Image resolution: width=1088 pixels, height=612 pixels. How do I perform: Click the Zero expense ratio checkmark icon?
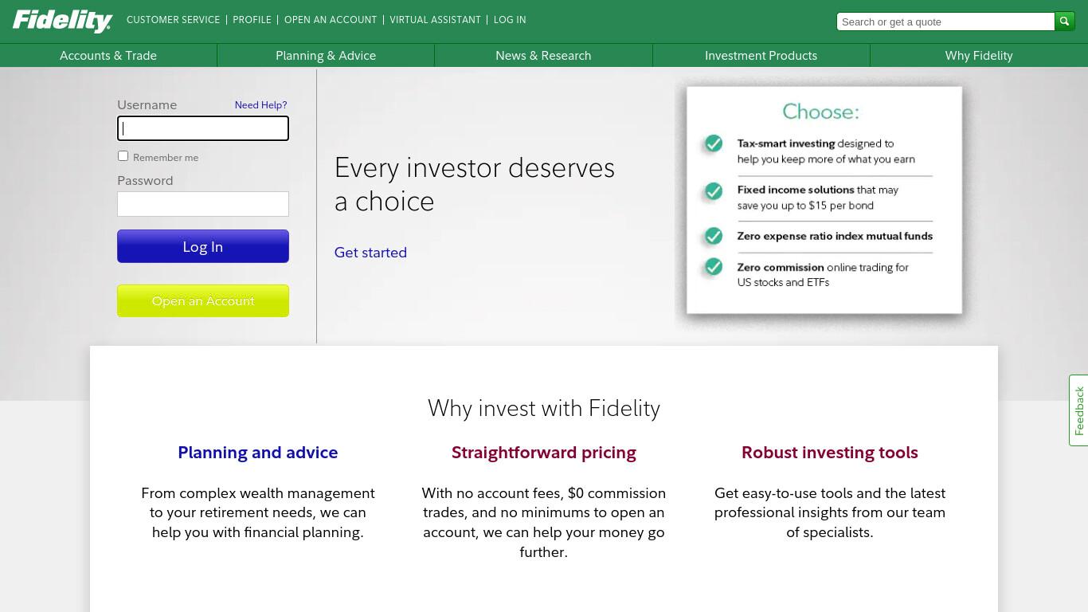tap(714, 236)
